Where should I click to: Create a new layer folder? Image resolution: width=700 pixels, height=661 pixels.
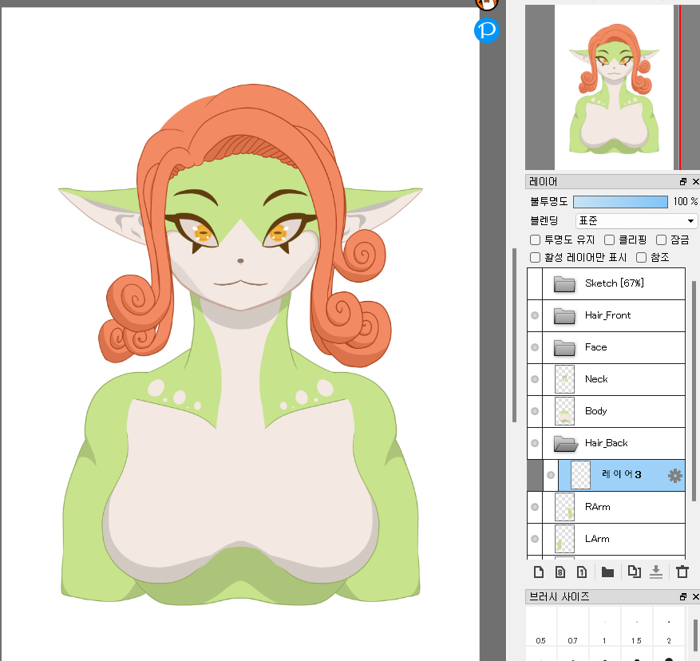[607, 572]
